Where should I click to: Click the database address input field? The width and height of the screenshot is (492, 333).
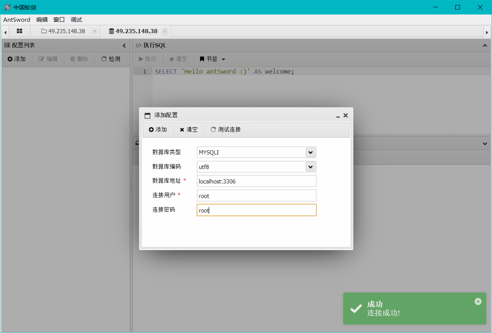pyautogui.click(x=256, y=181)
